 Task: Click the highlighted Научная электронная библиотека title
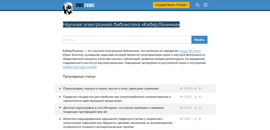click(121, 24)
